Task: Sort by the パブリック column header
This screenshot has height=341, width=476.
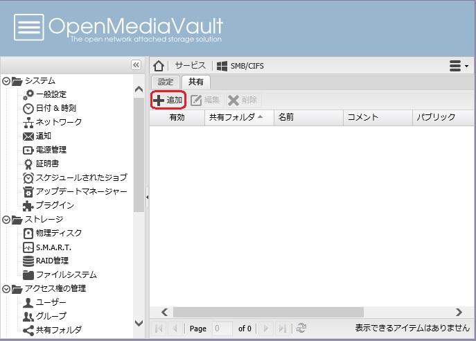Action: [x=443, y=117]
